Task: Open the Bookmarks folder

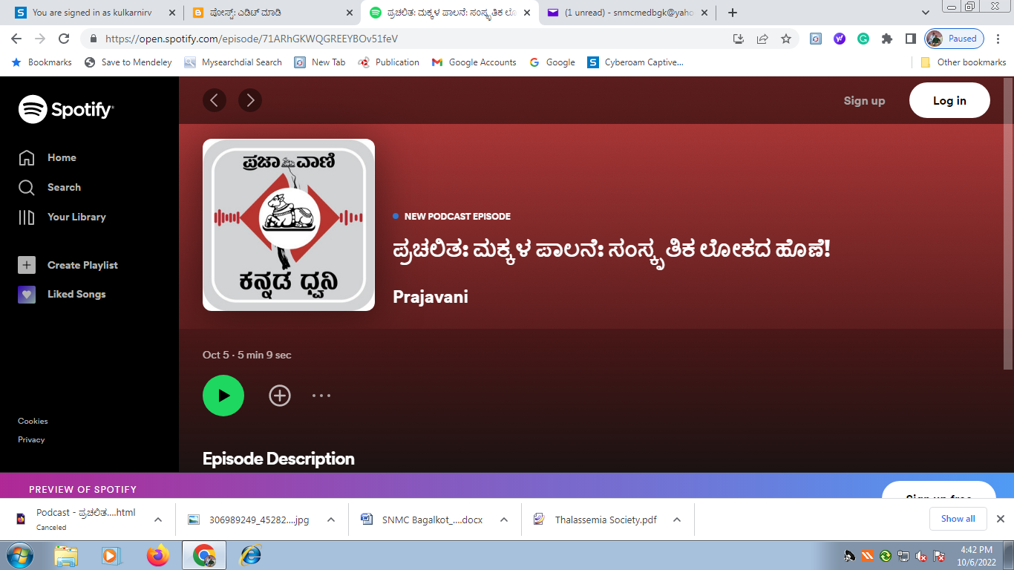Action: point(42,62)
